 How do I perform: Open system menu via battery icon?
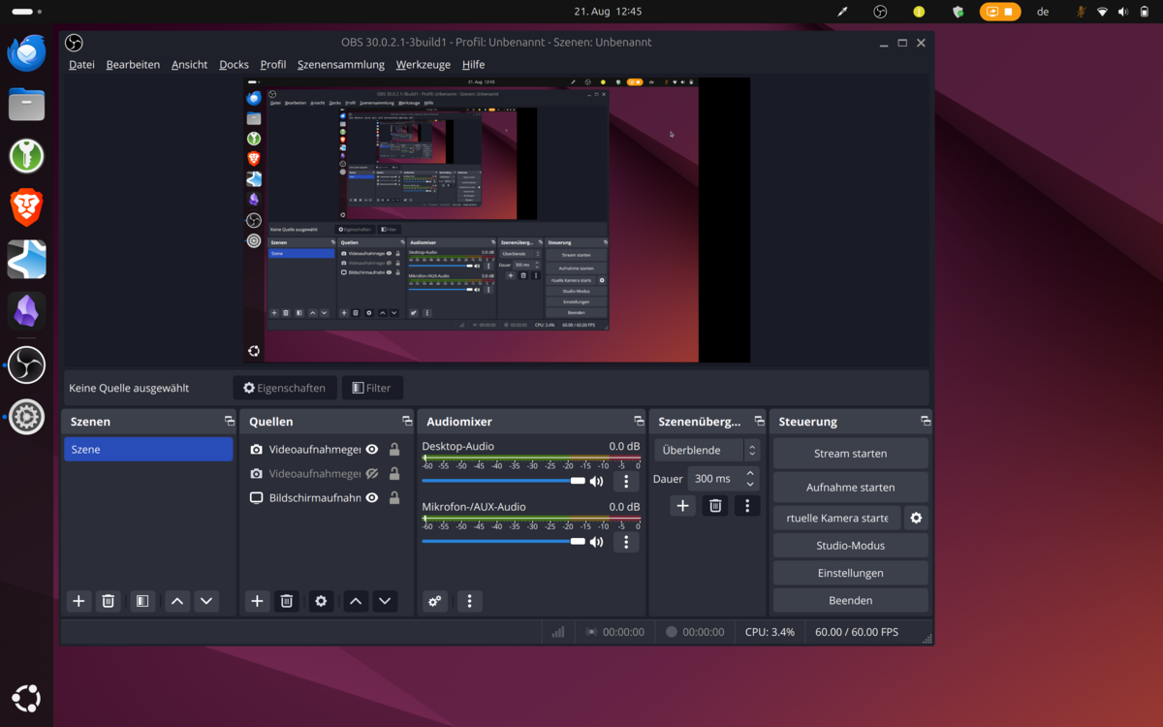[1145, 12]
